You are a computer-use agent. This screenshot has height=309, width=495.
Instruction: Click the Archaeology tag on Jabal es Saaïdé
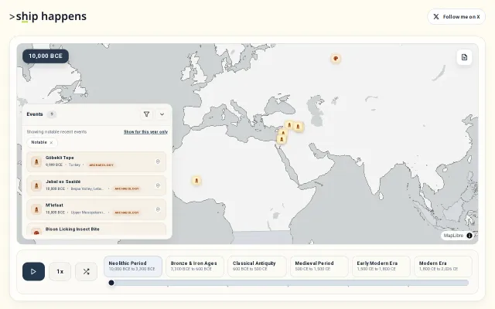coord(127,188)
